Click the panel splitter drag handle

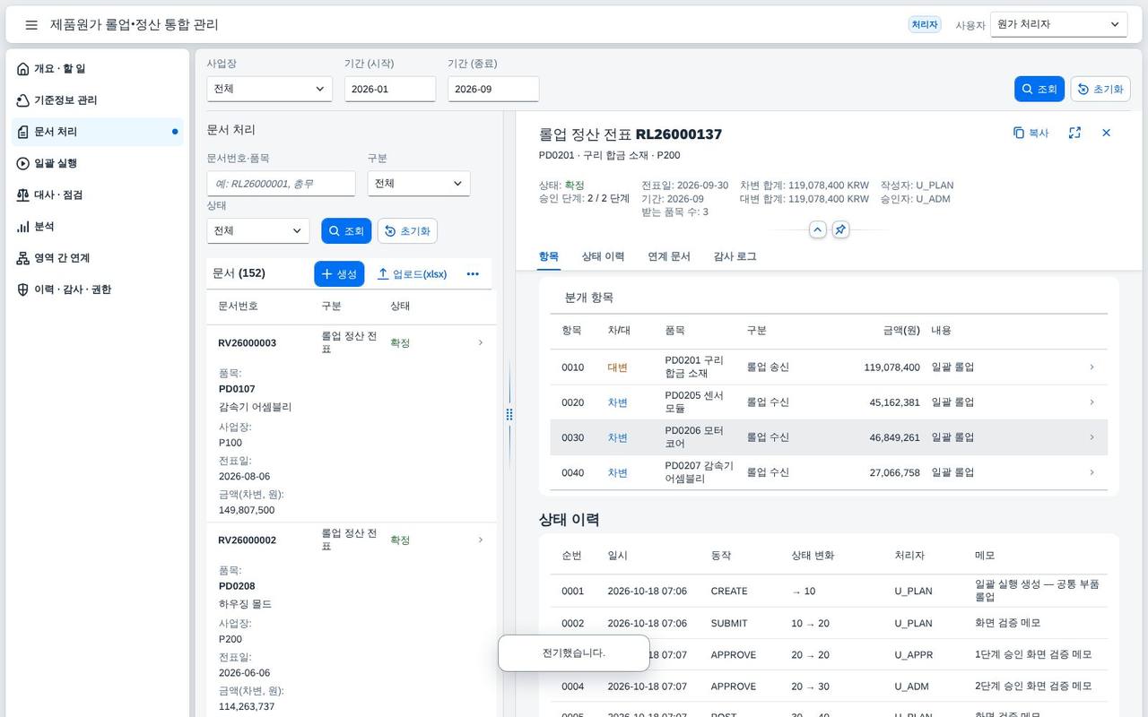pyautogui.click(x=509, y=414)
